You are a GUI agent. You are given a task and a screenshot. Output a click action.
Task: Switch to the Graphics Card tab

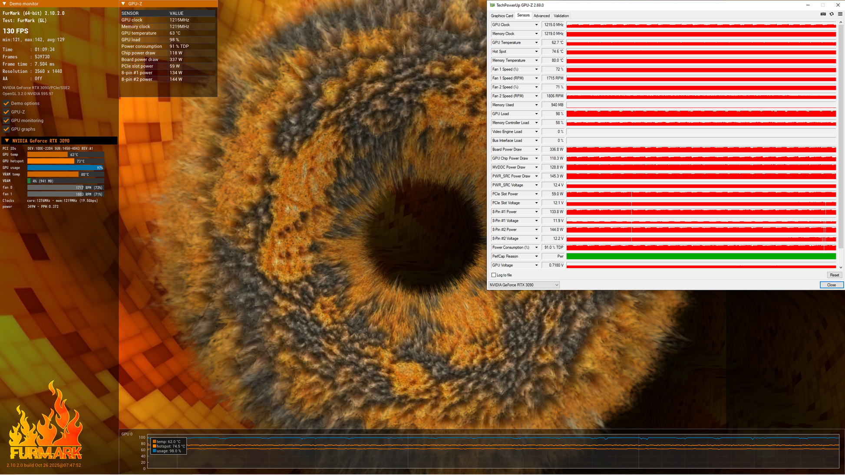click(x=502, y=16)
